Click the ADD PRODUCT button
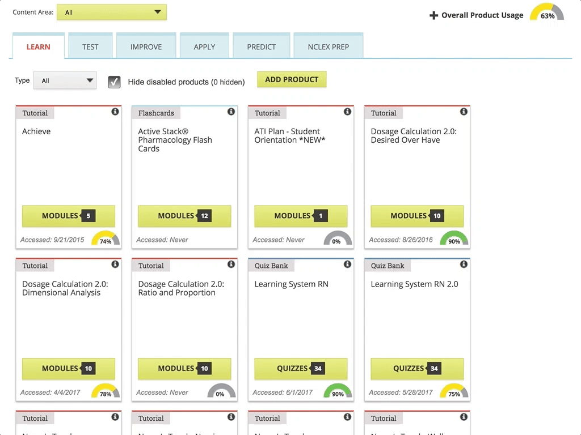The image size is (581, 435). [x=292, y=79]
